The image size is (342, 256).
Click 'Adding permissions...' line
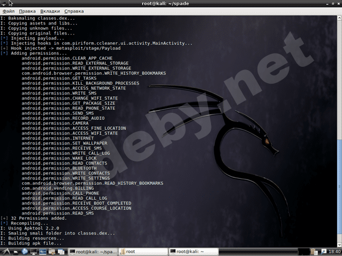33,53
